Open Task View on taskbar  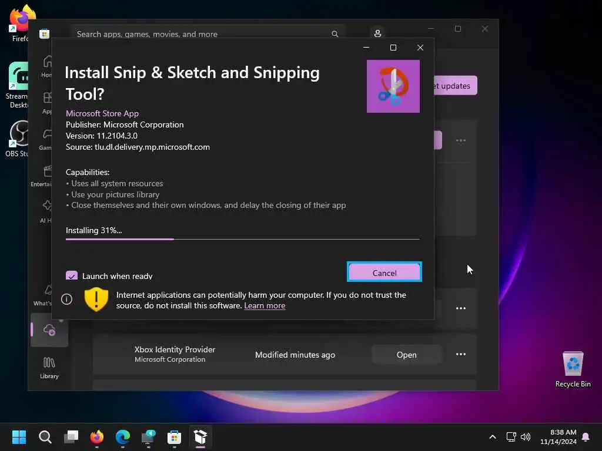71,437
